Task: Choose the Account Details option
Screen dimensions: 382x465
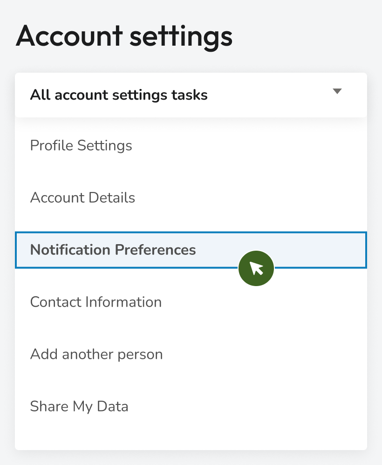Action: 82,198
